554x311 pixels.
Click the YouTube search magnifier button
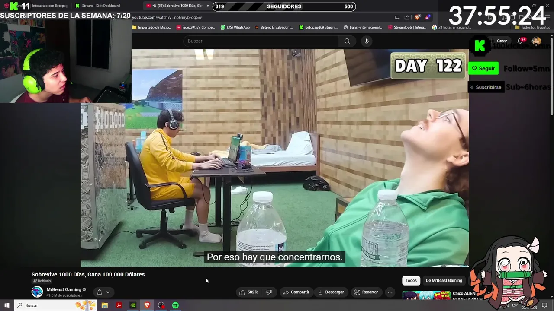pyautogui.click(x=347, y=41)
